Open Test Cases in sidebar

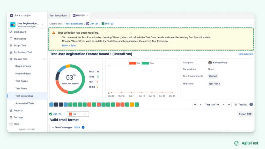(21, 81)
